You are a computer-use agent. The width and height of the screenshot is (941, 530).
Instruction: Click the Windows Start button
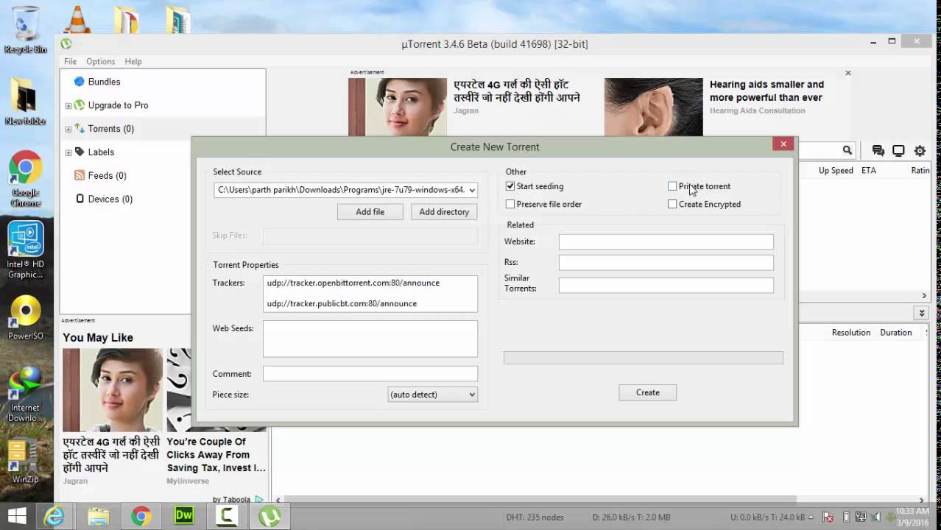(x=17, y=516)
